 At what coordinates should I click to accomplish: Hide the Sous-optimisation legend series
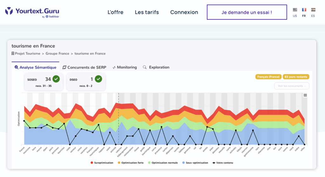195,163
